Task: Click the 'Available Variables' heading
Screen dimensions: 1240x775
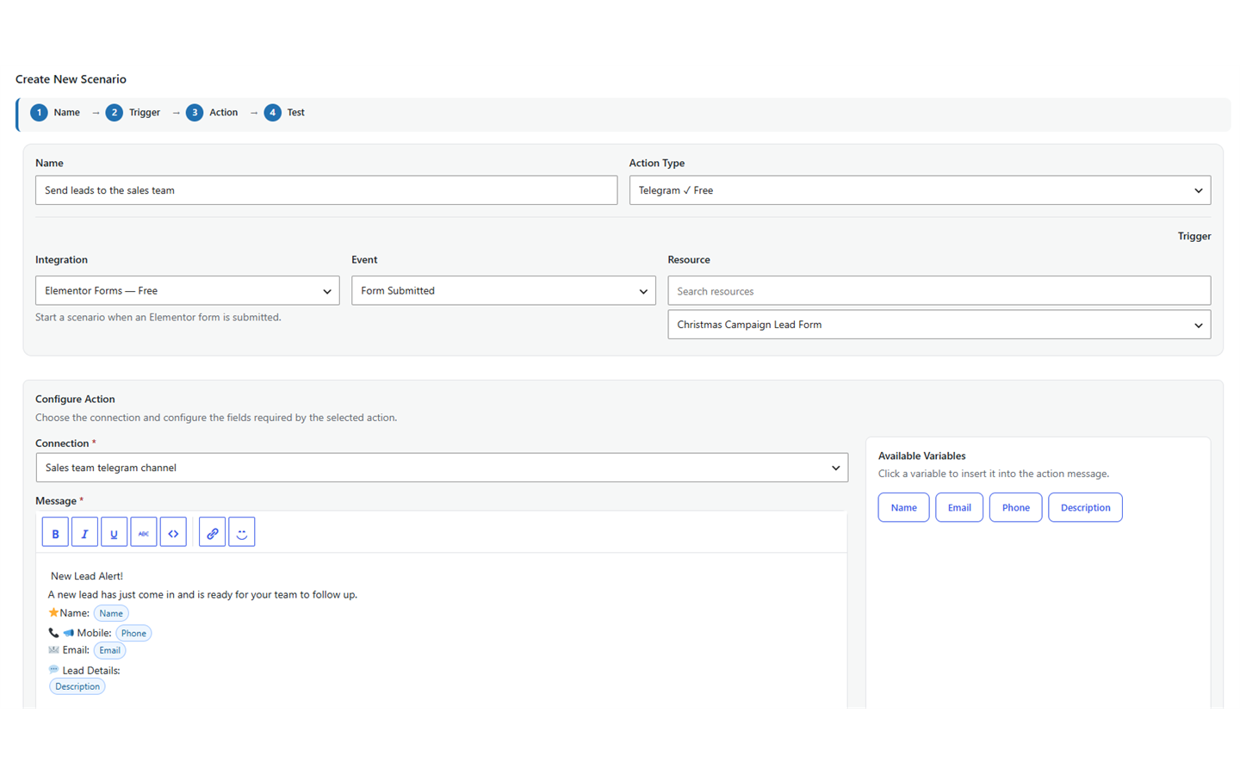Action: click(x=921, y=456)
